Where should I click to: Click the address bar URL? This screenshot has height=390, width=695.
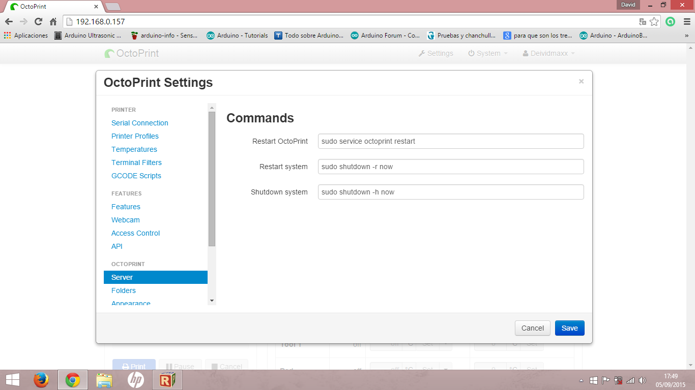[100, 22]
